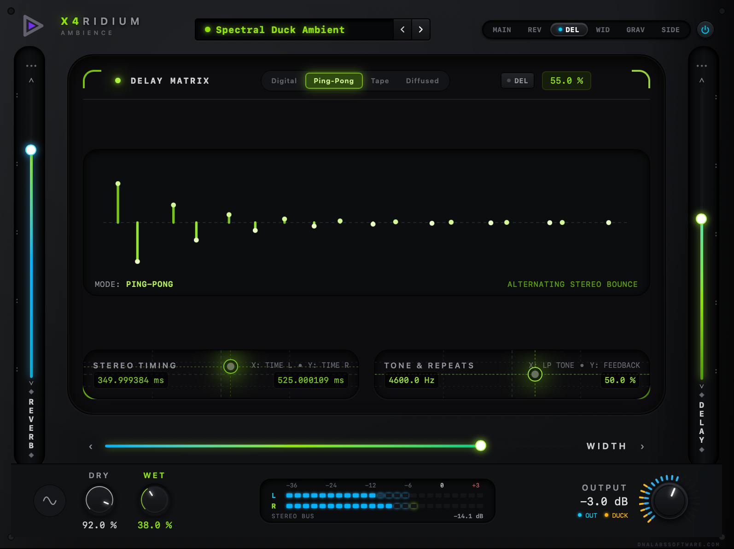Click the up caret on Delay strip
This screenshot has width=734, height=549.
(702, 80)
